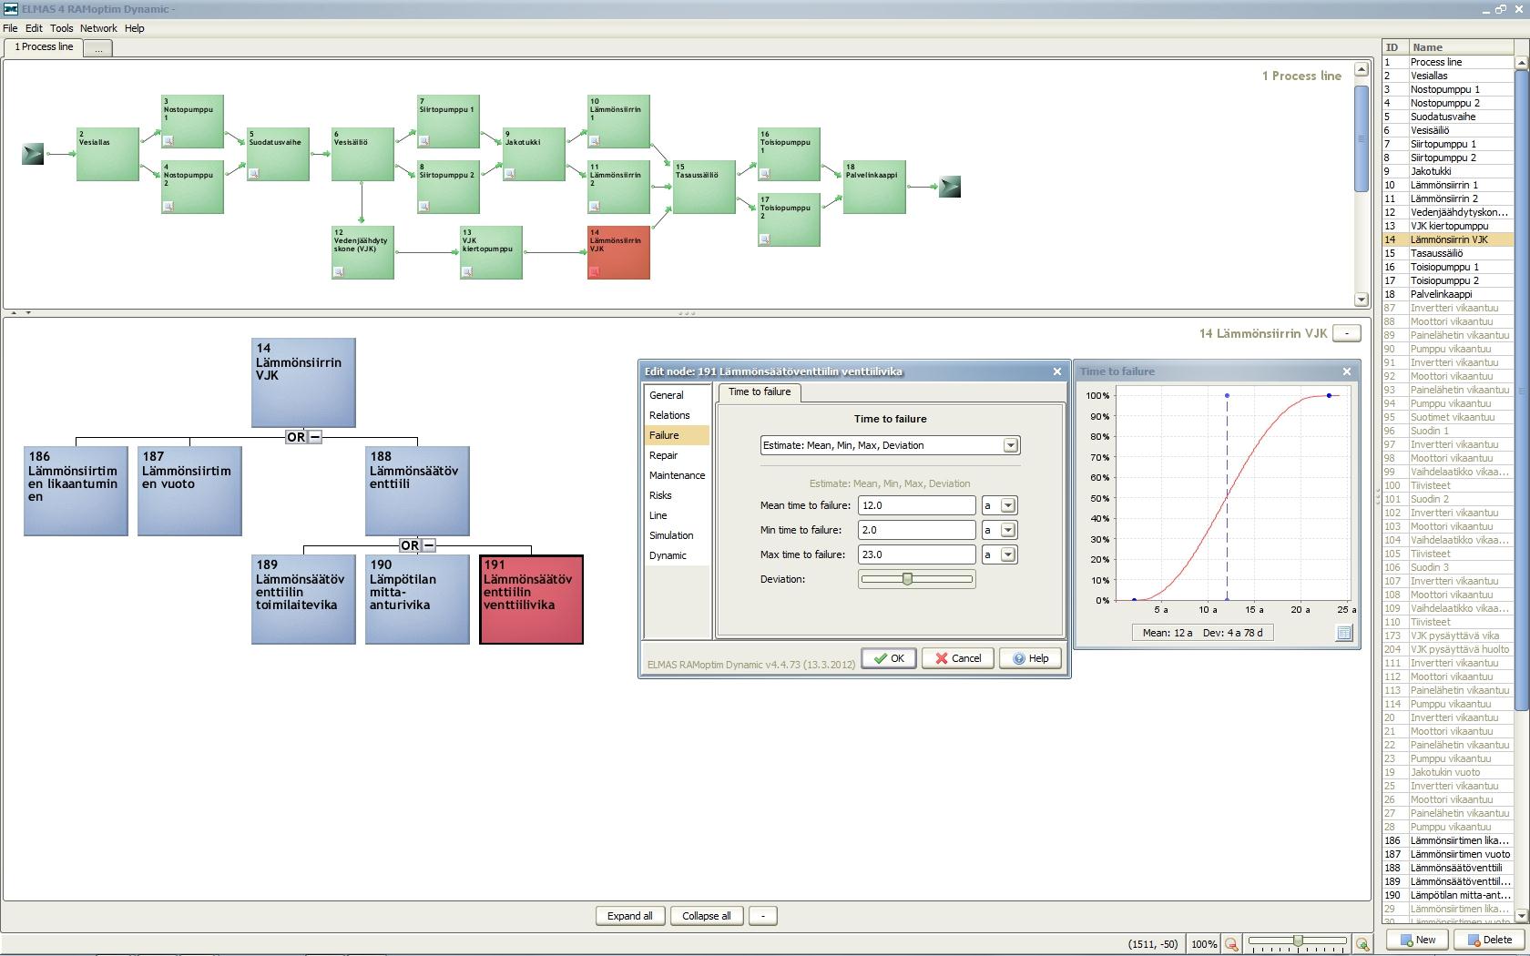Click the Mean time to failure input field
The height and width of the screenshot is (956, 1530).
point(916,505)
